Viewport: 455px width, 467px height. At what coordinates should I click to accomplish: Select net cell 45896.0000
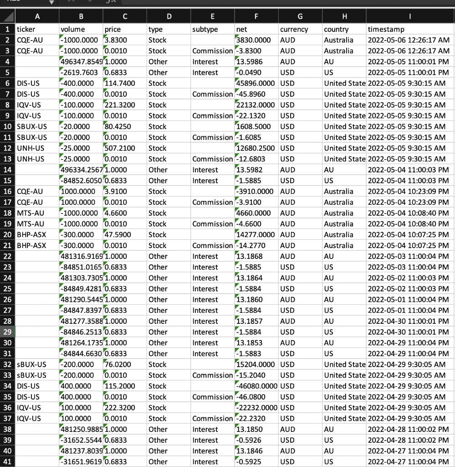point(256,83)
